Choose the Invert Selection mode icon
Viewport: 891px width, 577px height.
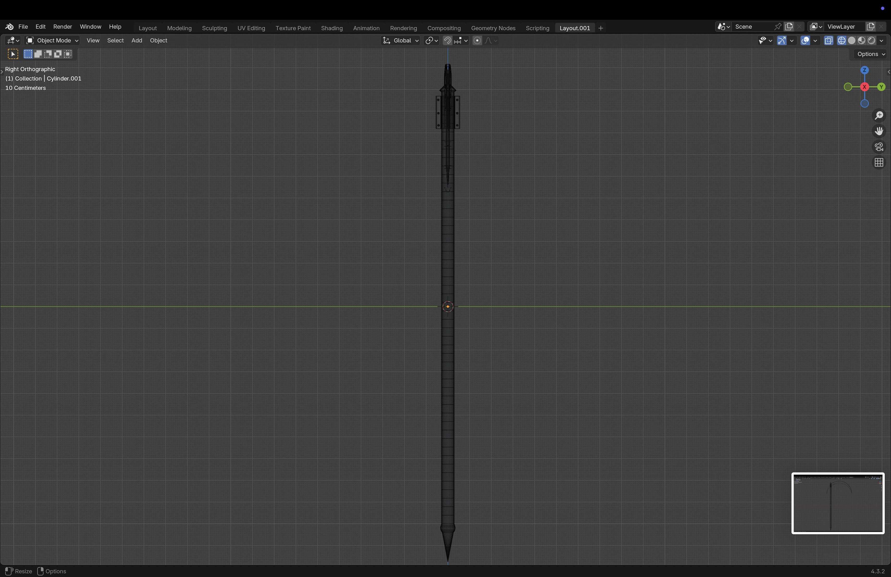point(58,54)
